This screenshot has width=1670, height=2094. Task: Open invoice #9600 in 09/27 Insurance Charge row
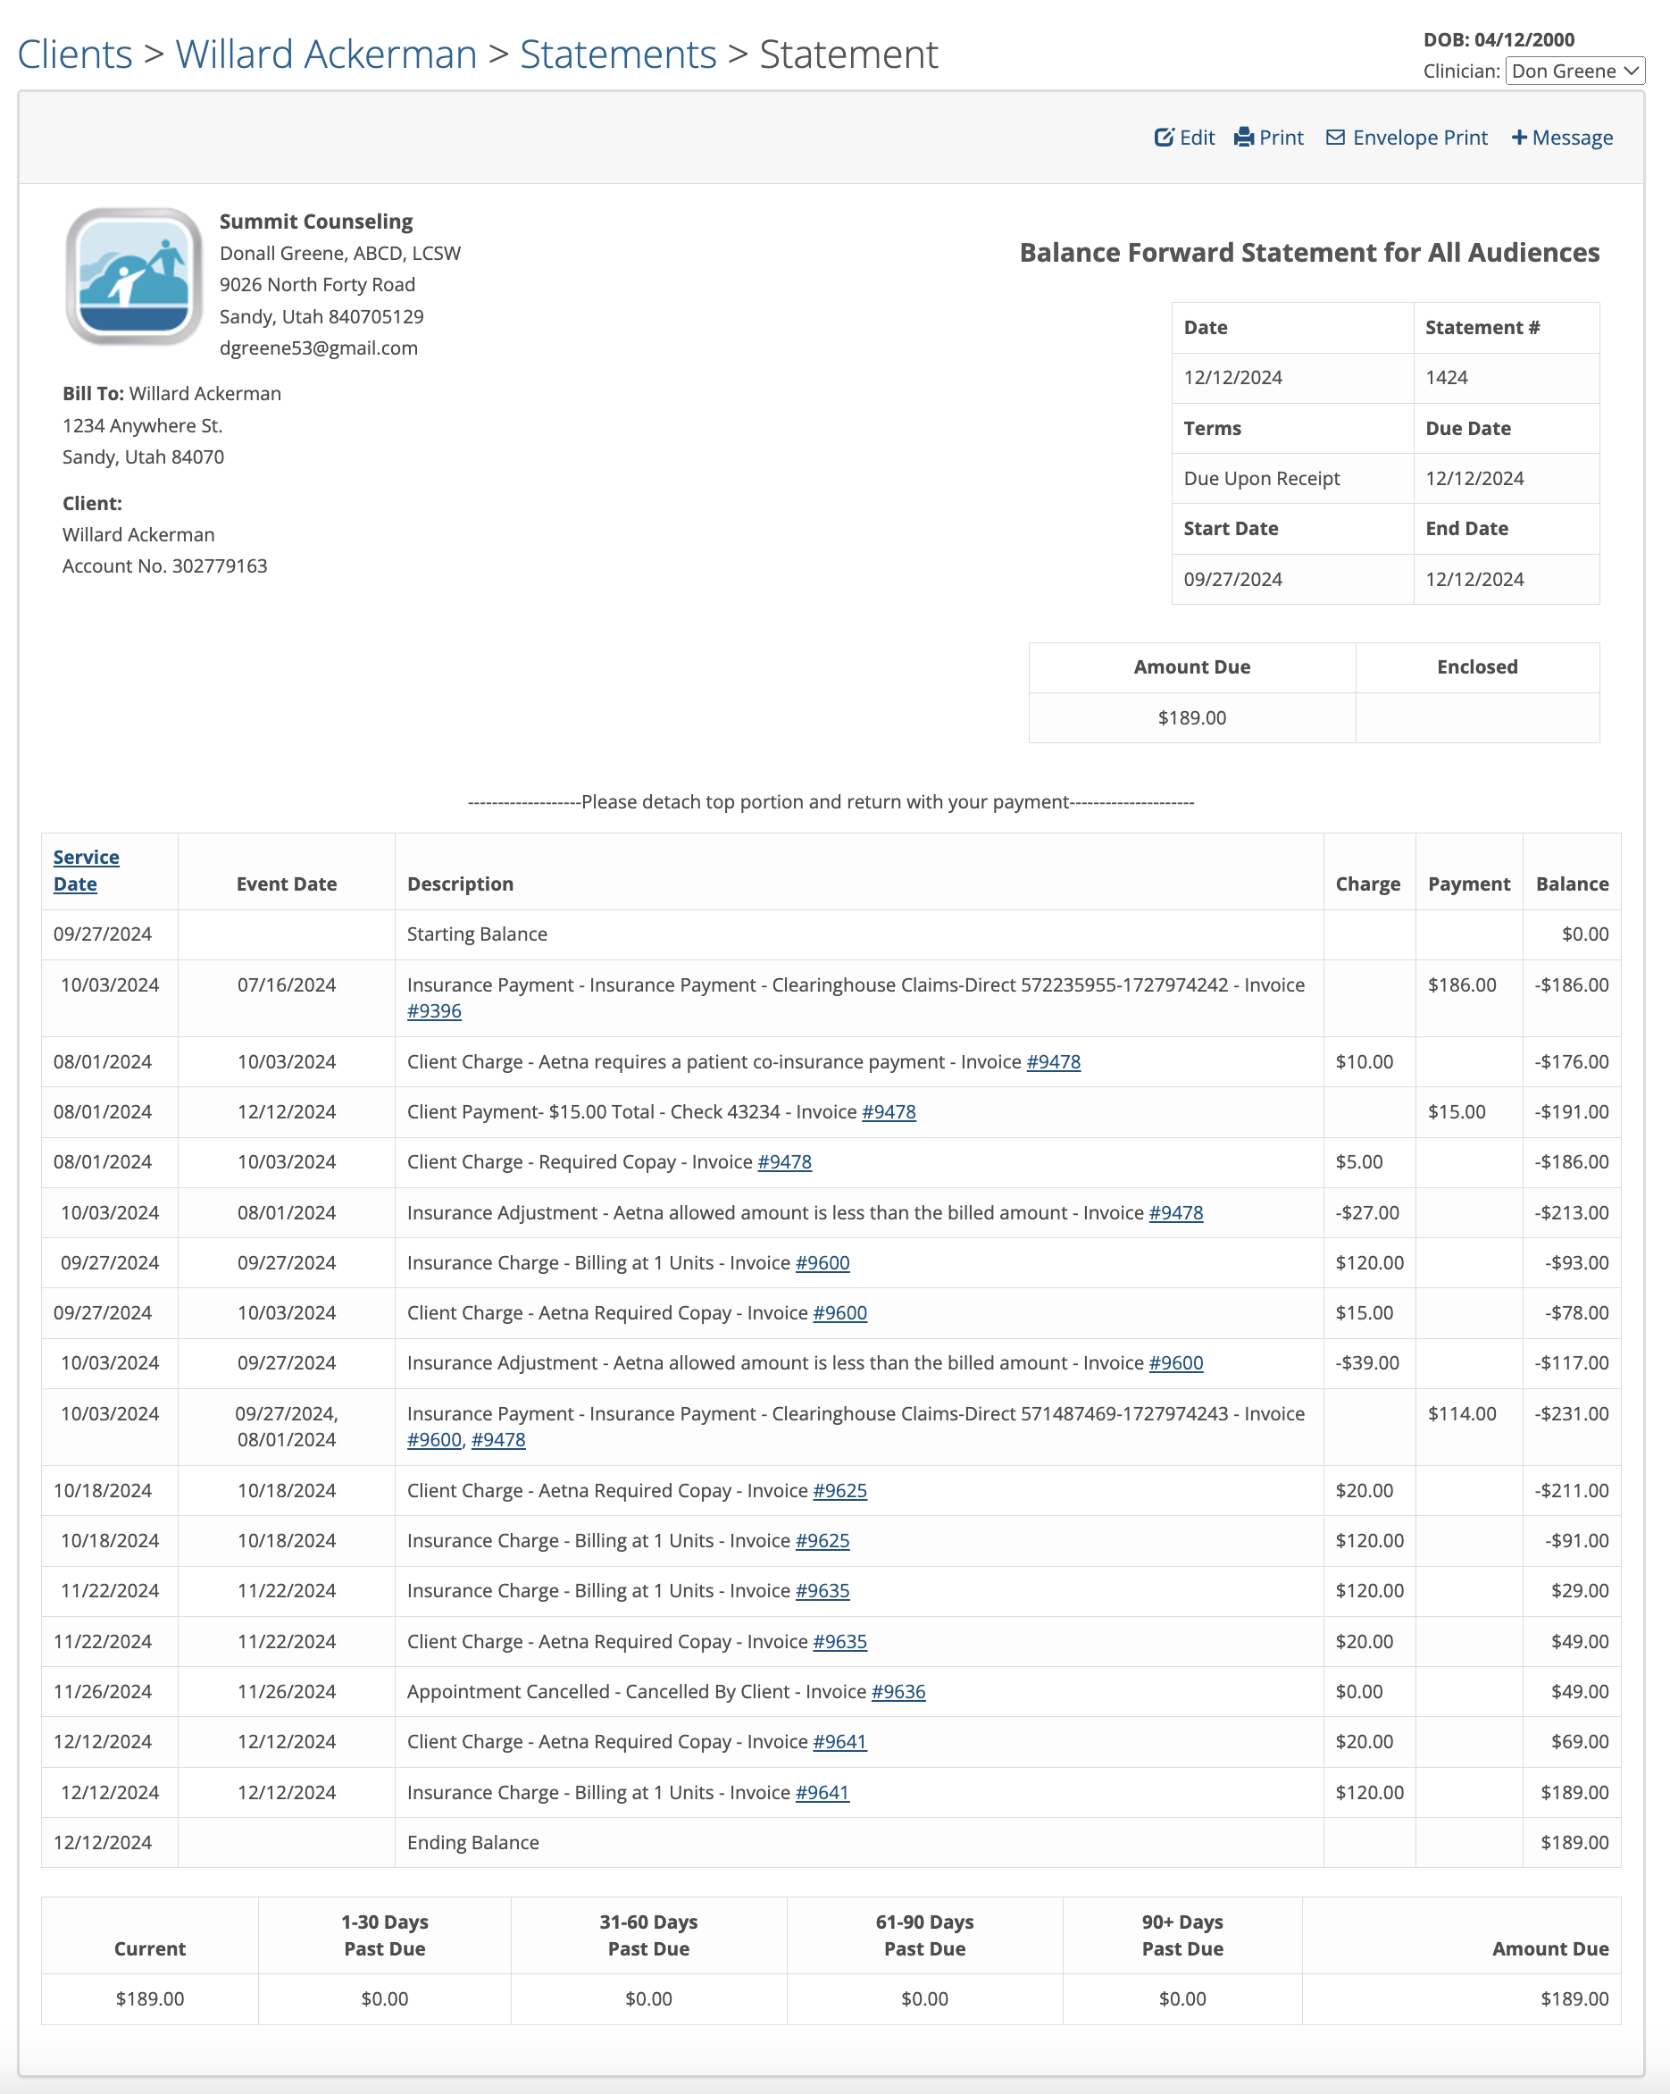[x=822, y=1262]
